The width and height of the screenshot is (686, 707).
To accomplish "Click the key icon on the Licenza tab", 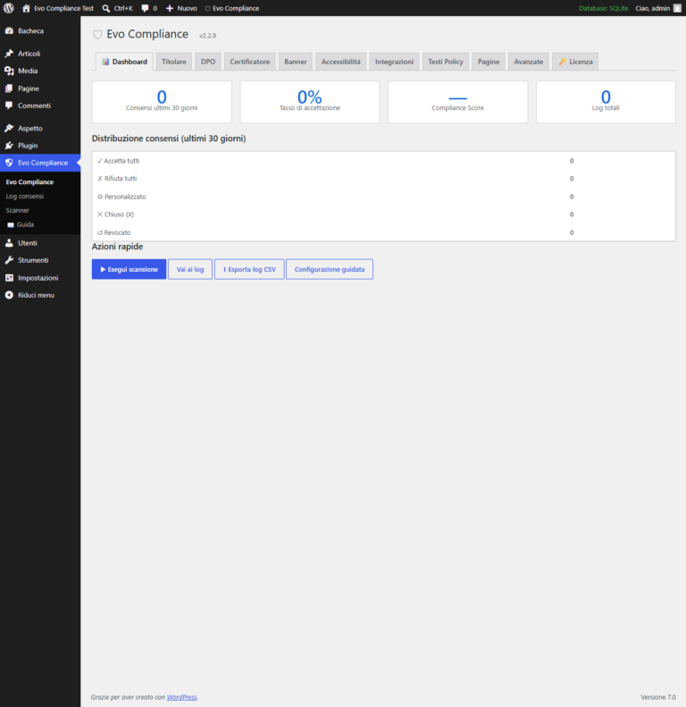I will point(562,62).
